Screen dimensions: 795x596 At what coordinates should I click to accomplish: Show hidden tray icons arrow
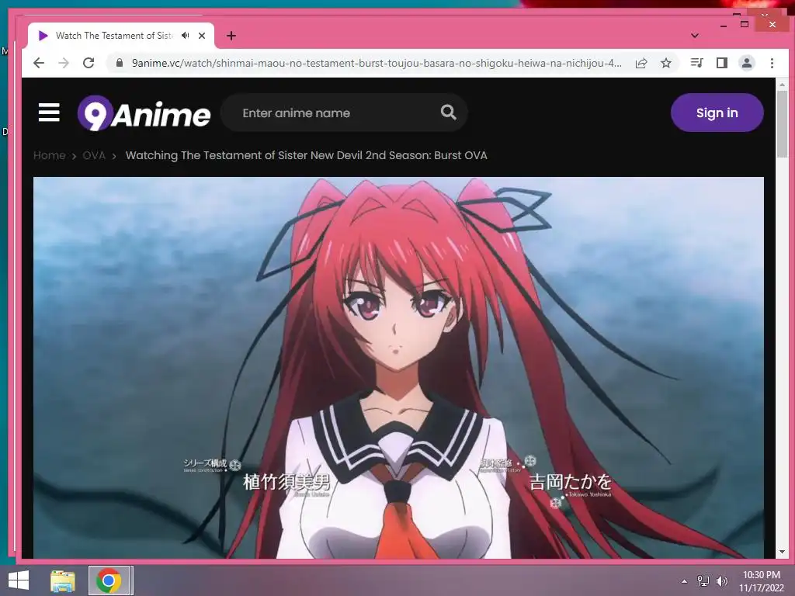tap(685, 581)
